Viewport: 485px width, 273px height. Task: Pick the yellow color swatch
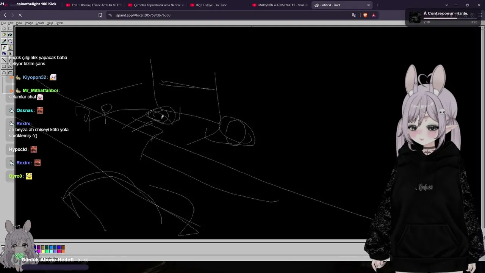[43, 251]
